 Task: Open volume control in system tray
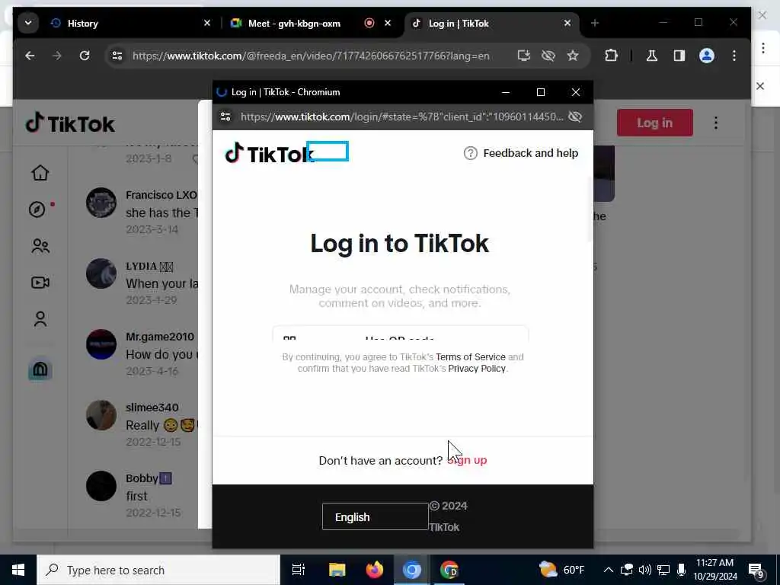pos(644,570)
